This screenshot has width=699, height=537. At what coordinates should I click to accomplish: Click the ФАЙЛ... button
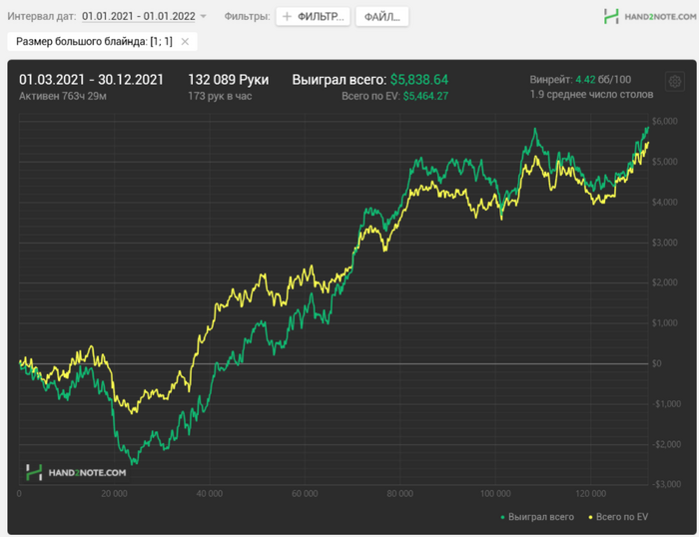point(382,17)
